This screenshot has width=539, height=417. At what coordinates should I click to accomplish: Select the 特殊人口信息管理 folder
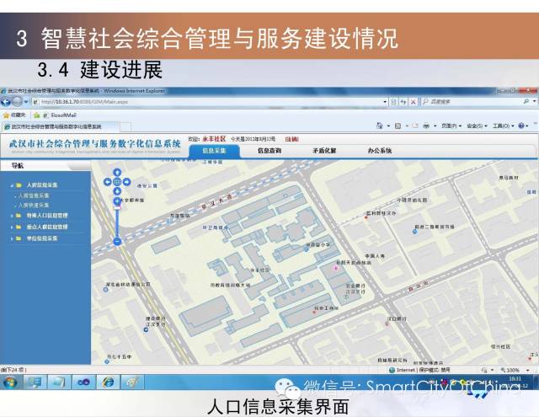47,216
